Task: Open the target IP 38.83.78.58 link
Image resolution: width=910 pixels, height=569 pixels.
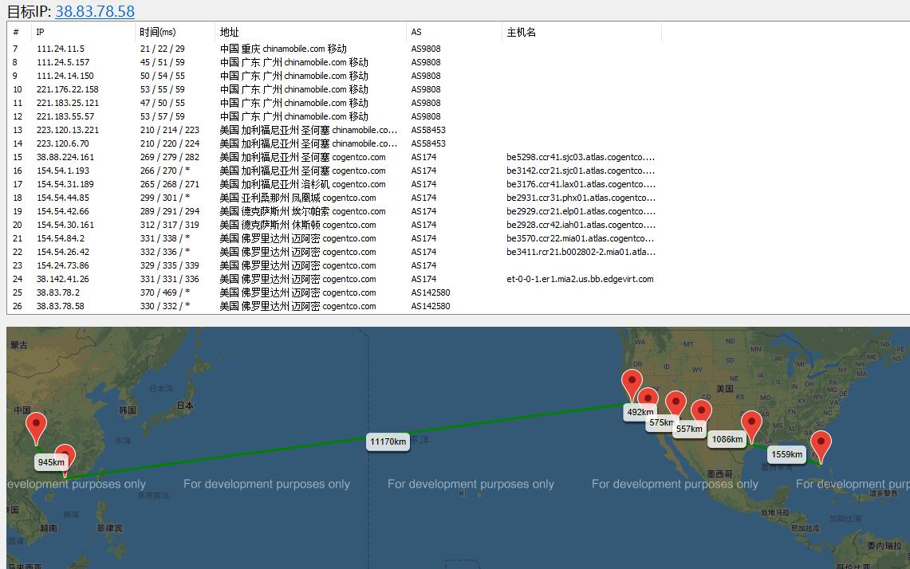Action: pos(95,11)
